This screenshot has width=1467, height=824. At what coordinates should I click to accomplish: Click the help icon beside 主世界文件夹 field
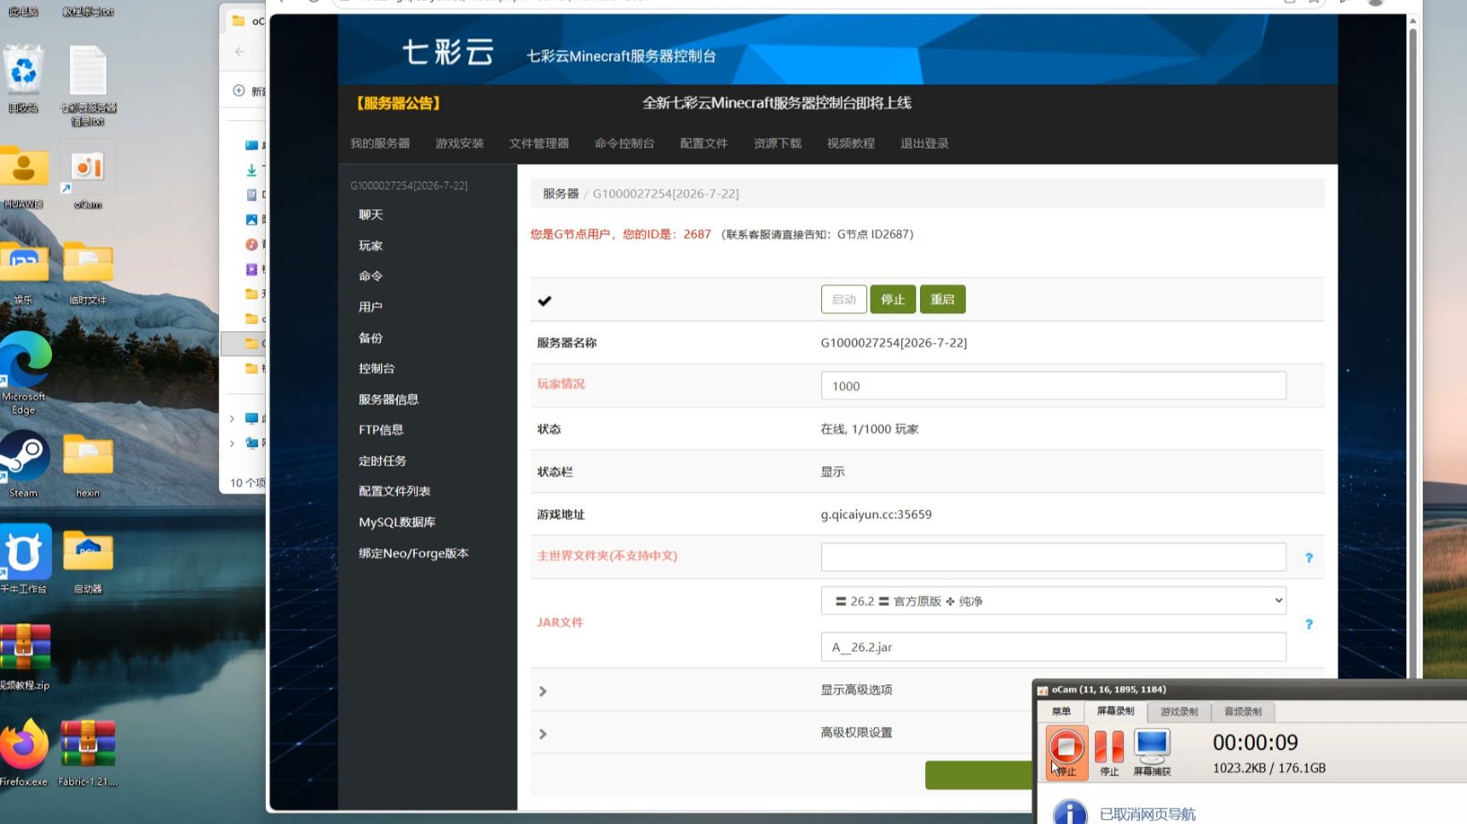point(1309,558)
